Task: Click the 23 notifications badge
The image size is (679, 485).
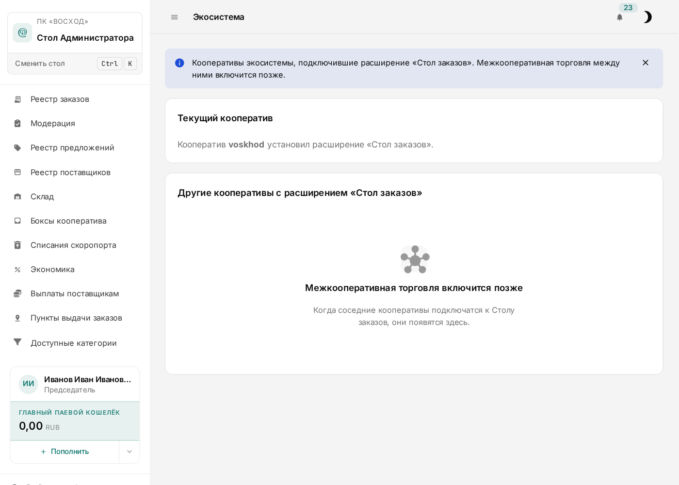Action: [x=628, y=8]
